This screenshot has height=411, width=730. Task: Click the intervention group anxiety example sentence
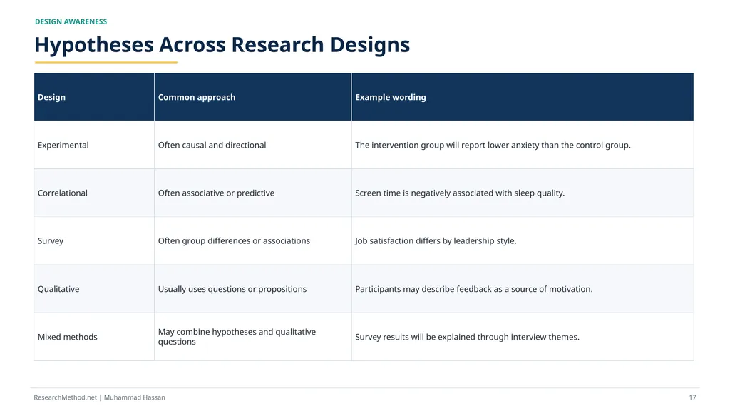493,145
